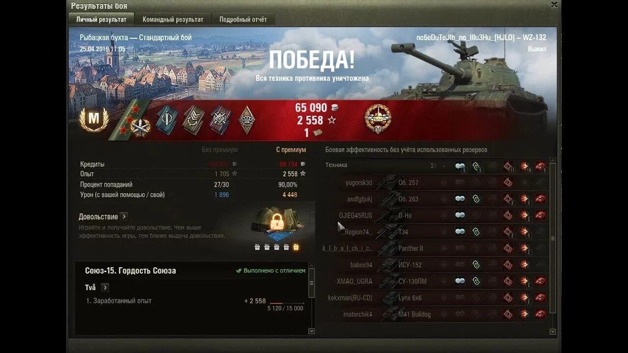This screenshot has height=353, width=628.
Task: Click the earned experience progress bar
Action: 287,303
